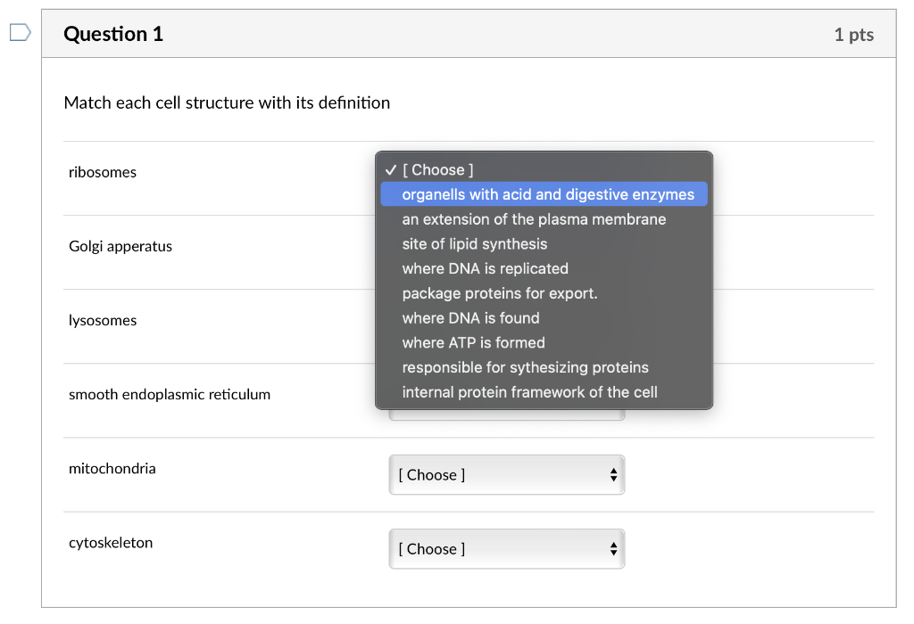Viewport: 914px width, 624px height.
Task: Select 'where DNA is replicated' option
Action: pos(485,268)
